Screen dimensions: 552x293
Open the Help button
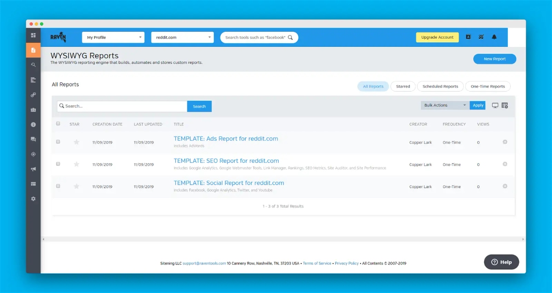pyautogui.click(x=501, y=262)
